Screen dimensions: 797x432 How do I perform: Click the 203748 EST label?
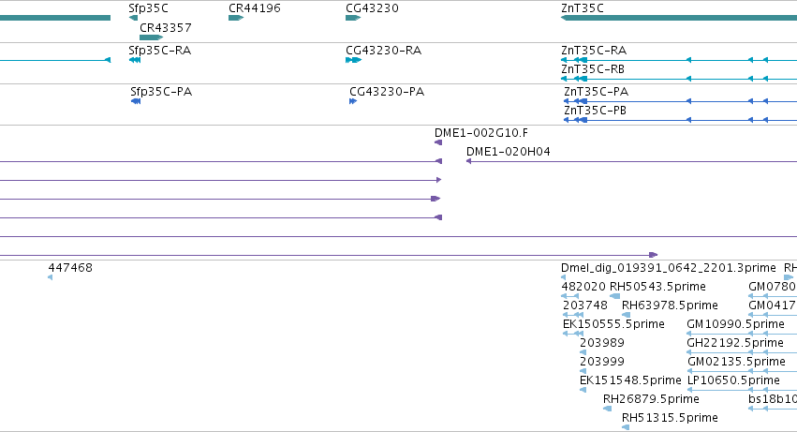(x=585, y=305)
